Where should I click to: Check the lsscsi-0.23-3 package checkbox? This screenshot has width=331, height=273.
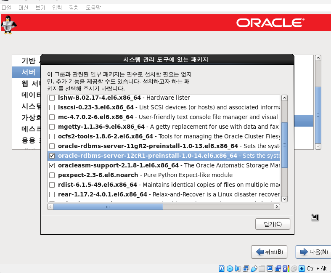[52, 107]
